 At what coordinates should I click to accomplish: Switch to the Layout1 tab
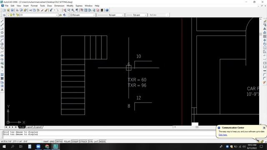tap(30, 127)
